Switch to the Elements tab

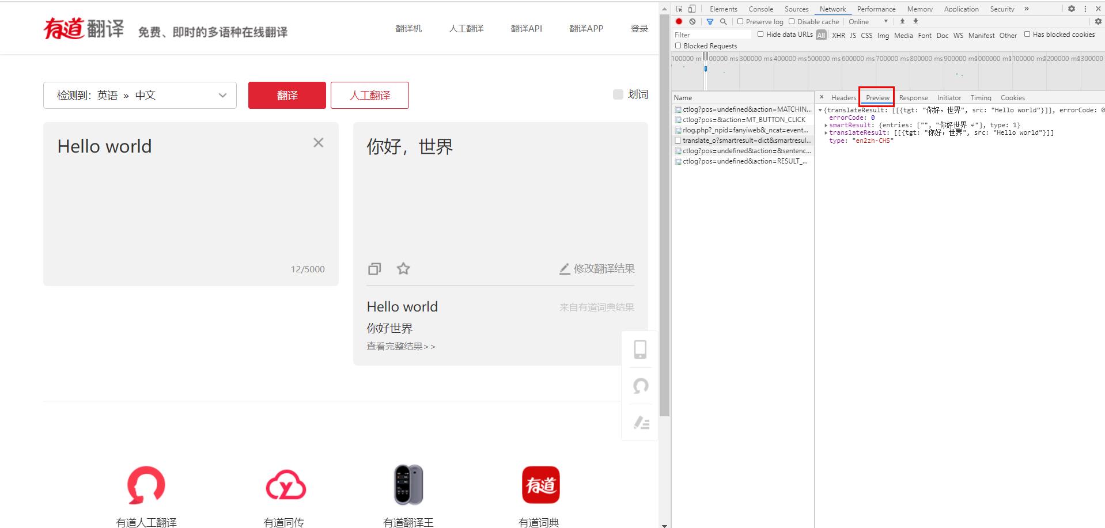pos(724,9)
